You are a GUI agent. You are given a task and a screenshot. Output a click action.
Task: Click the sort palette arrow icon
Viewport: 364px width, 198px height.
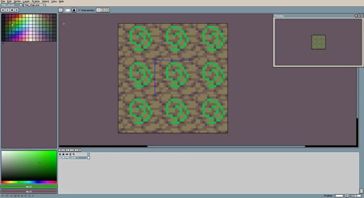pos(7,10)
